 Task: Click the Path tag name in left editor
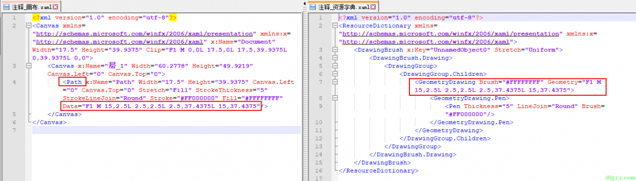click(74, 82)
